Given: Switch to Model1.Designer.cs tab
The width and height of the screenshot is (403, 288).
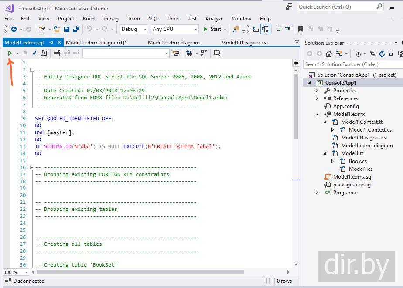Looking at the screenshot, I should [243, 43].
